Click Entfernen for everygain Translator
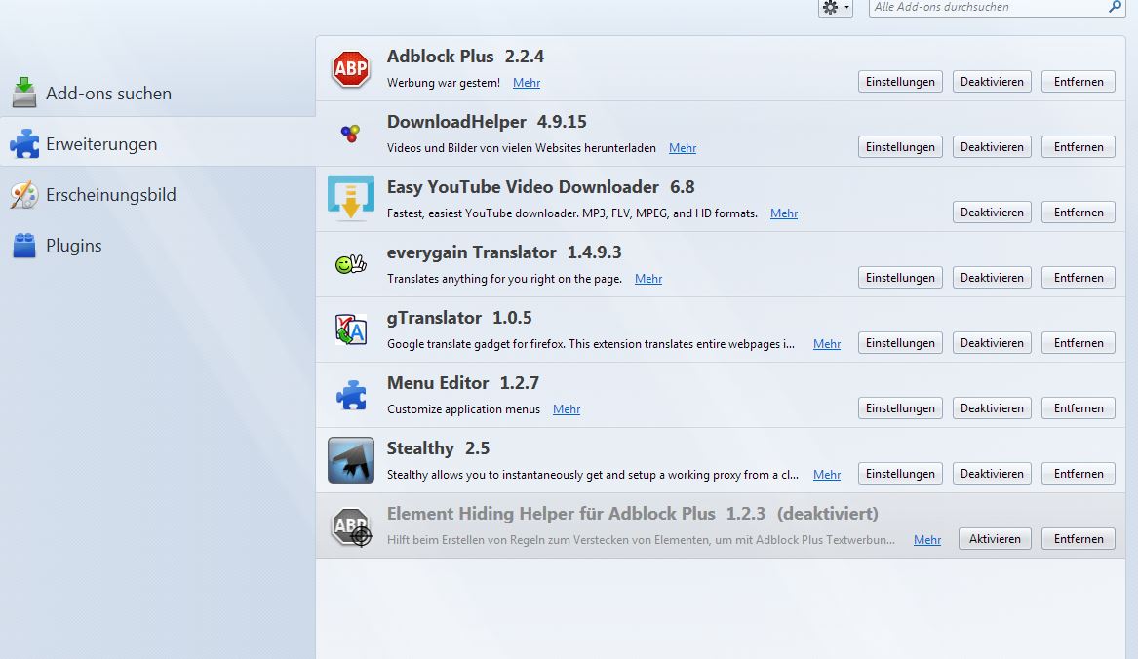The image size is (1138, 659). tap(1079, 277)
